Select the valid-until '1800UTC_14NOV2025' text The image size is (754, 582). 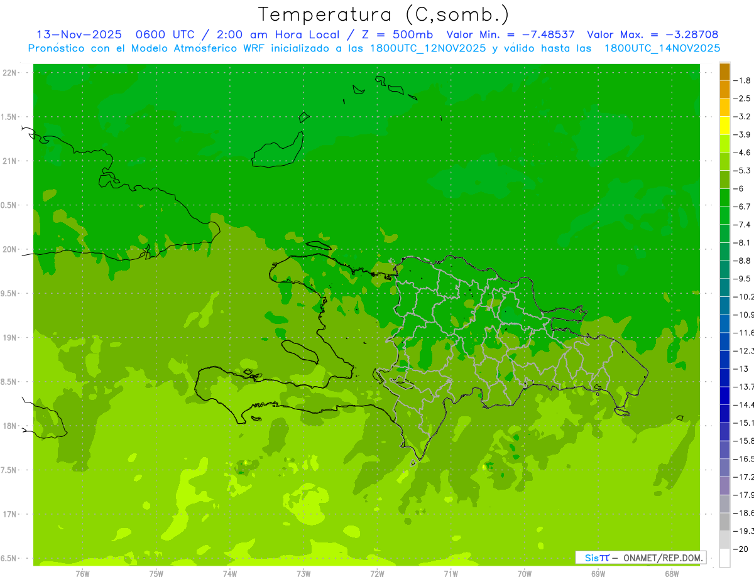point(662,48)
